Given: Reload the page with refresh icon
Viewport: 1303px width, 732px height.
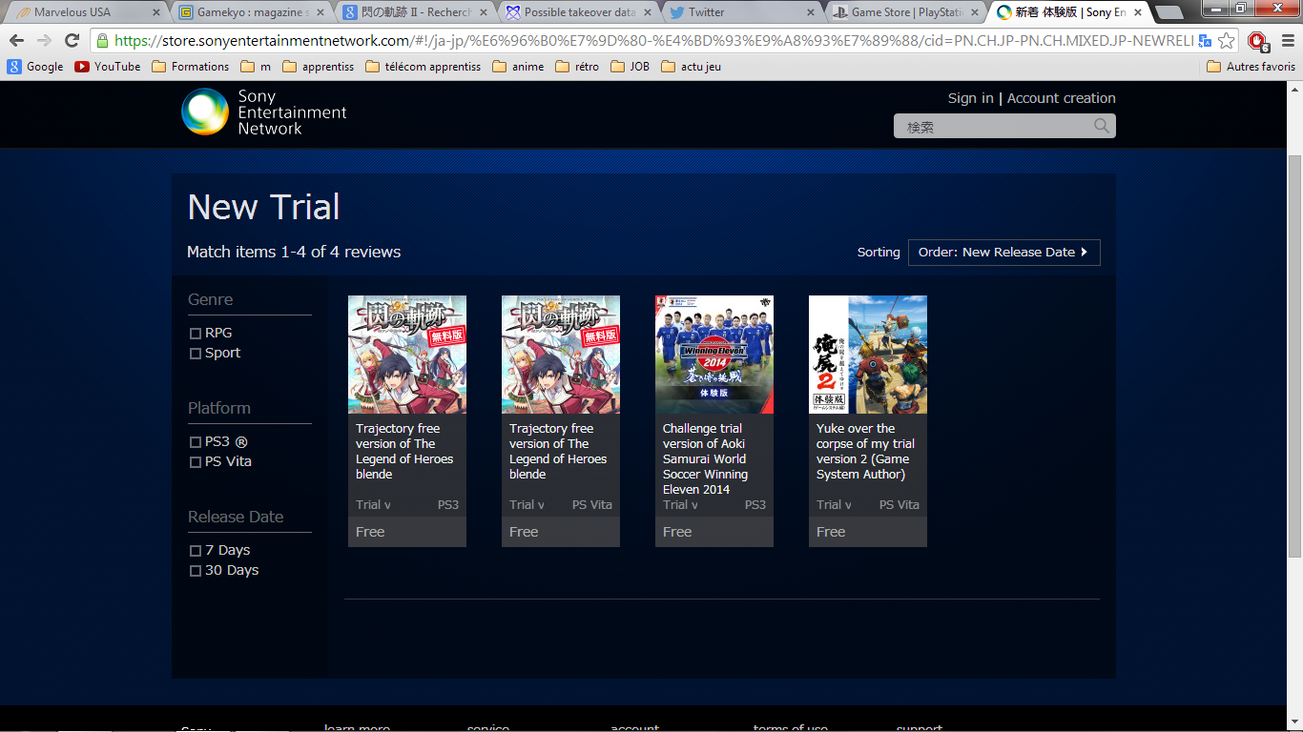Looking at the screenshot, I should [72, 40].
